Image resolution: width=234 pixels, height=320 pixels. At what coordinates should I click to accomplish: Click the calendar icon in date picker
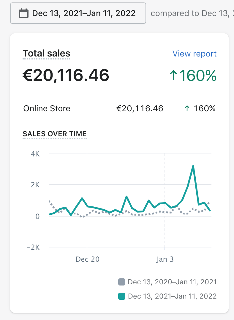pyautogui.click(x=24, y=13)
